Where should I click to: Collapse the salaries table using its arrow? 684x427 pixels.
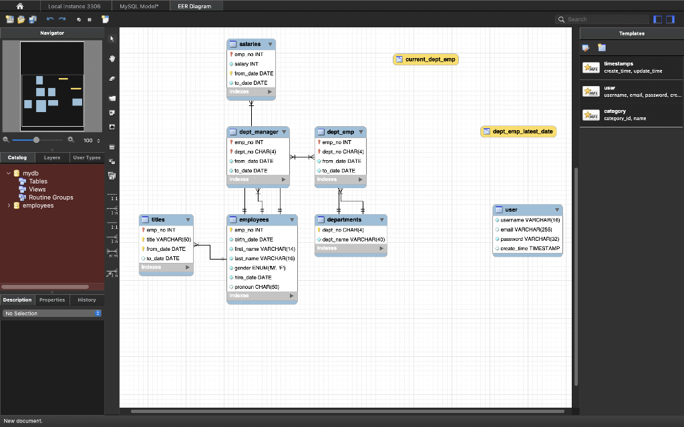(x=270, y=44)
